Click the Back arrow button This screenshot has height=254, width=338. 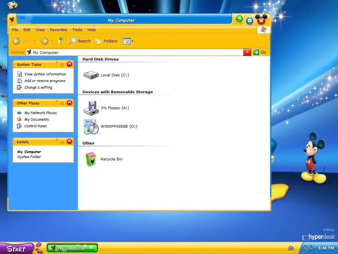click(16, 41)
